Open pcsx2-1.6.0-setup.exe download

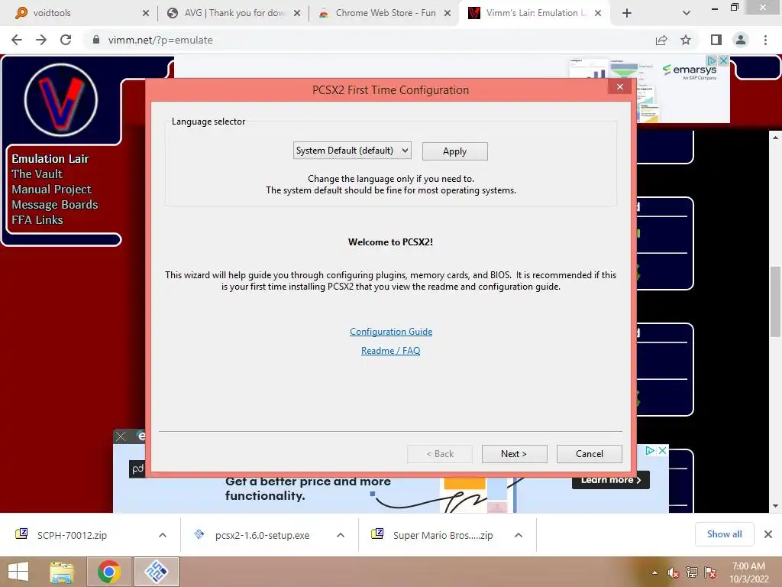(x=263, y=535)
